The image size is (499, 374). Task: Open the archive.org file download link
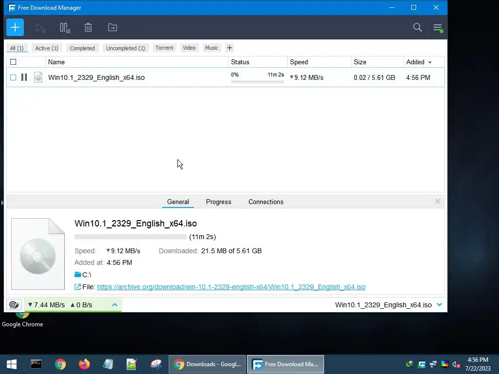[x=231, y=287]
